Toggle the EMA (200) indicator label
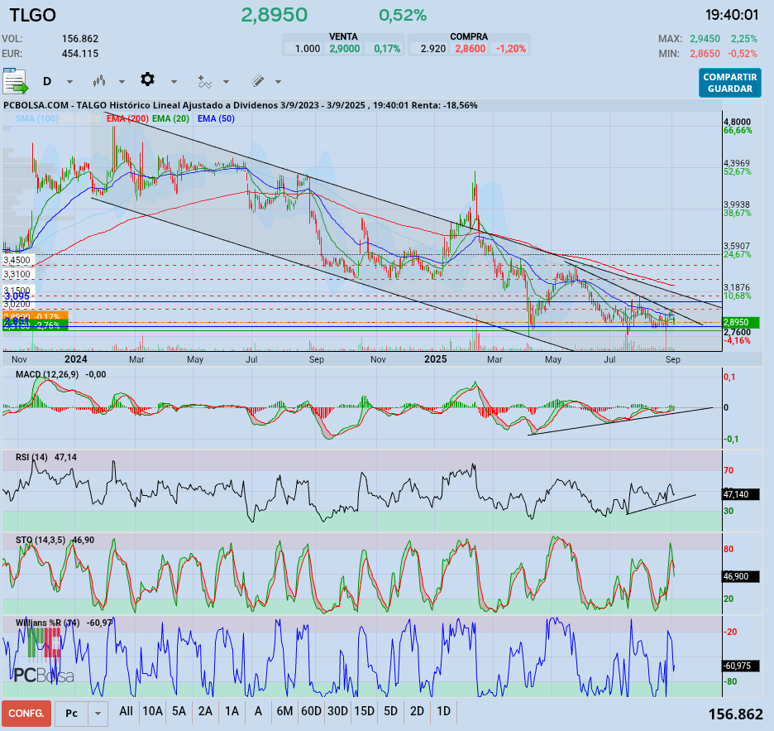 127,118
